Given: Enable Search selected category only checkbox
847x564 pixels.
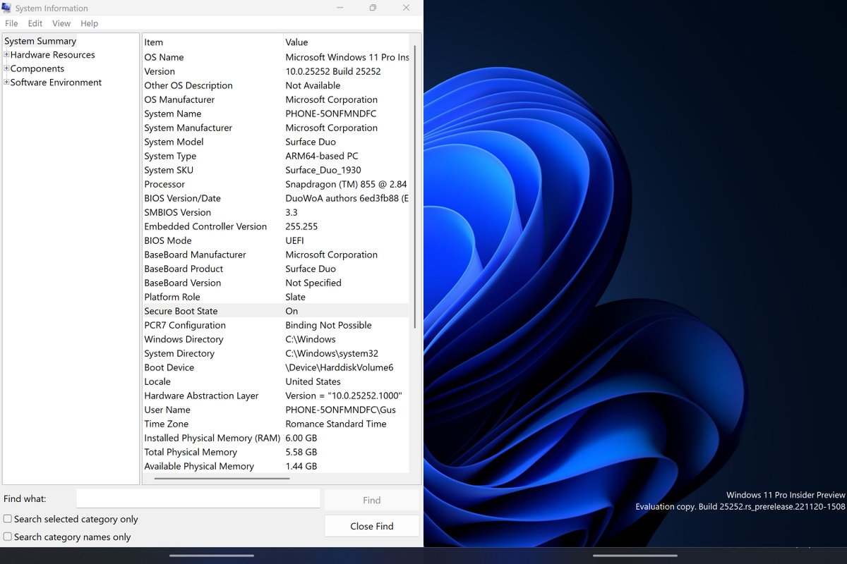Looking at the screenshot, I should coord(7,519).
